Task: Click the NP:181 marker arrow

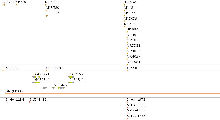Action: [x=124, y=10]
